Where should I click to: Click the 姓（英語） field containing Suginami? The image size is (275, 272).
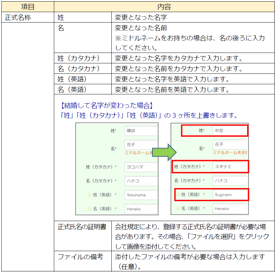[230, 195]
